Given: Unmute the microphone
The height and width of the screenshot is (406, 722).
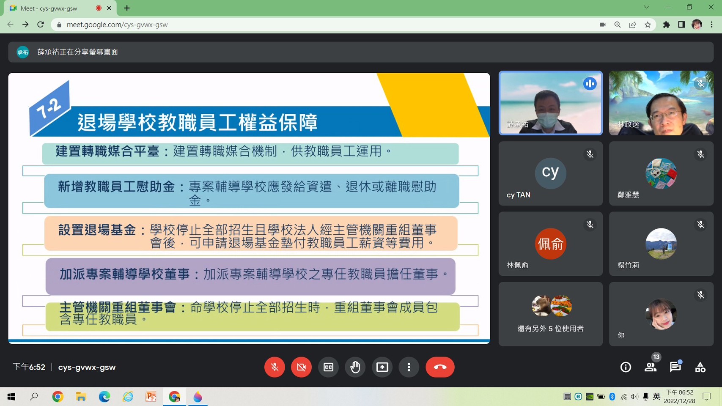Looking at the screenshot, I should point(275,367).
